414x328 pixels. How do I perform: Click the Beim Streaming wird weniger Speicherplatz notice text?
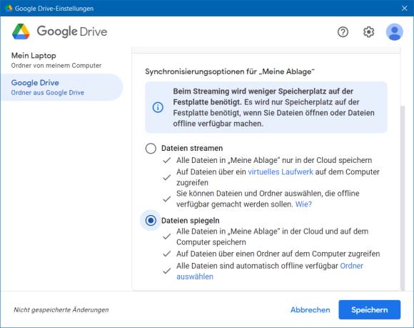coord(274,107)
